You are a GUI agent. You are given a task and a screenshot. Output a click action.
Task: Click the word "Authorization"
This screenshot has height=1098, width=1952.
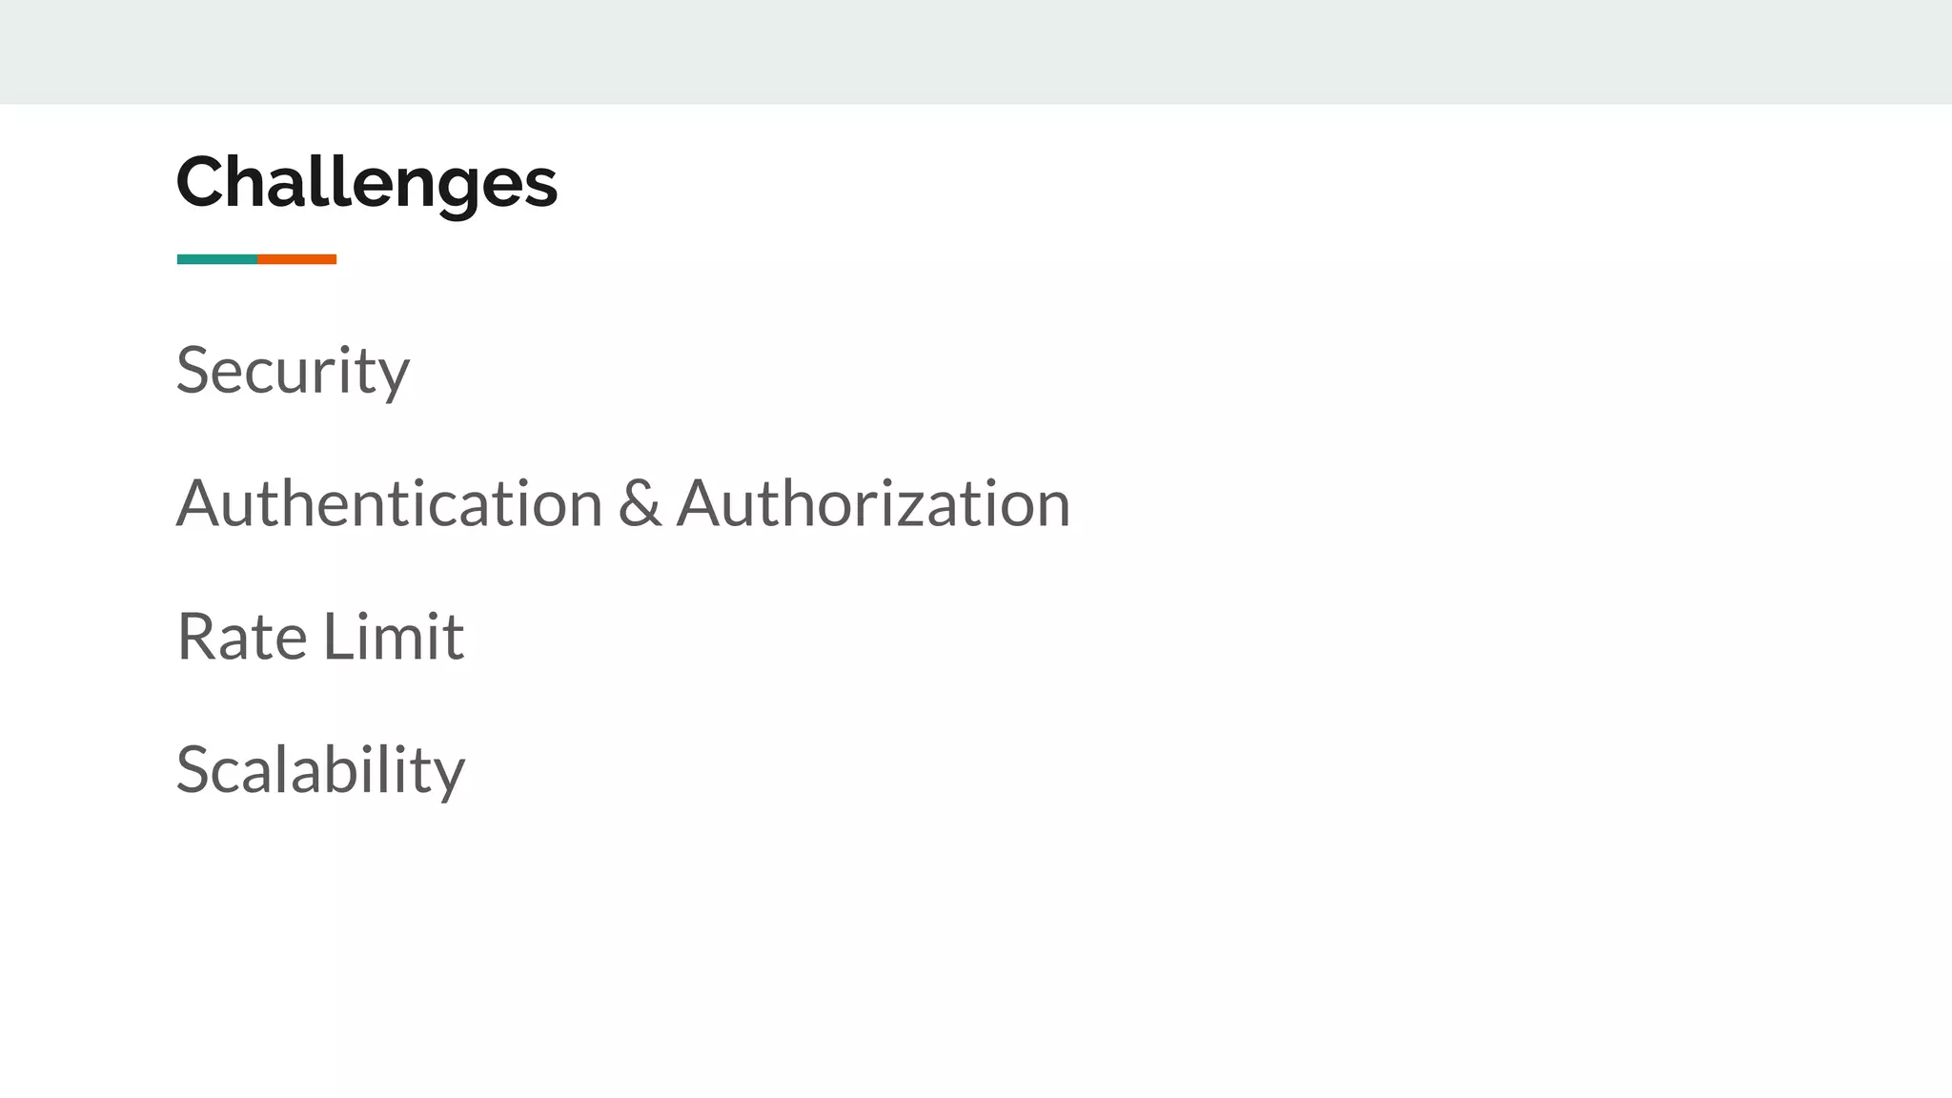873,503
